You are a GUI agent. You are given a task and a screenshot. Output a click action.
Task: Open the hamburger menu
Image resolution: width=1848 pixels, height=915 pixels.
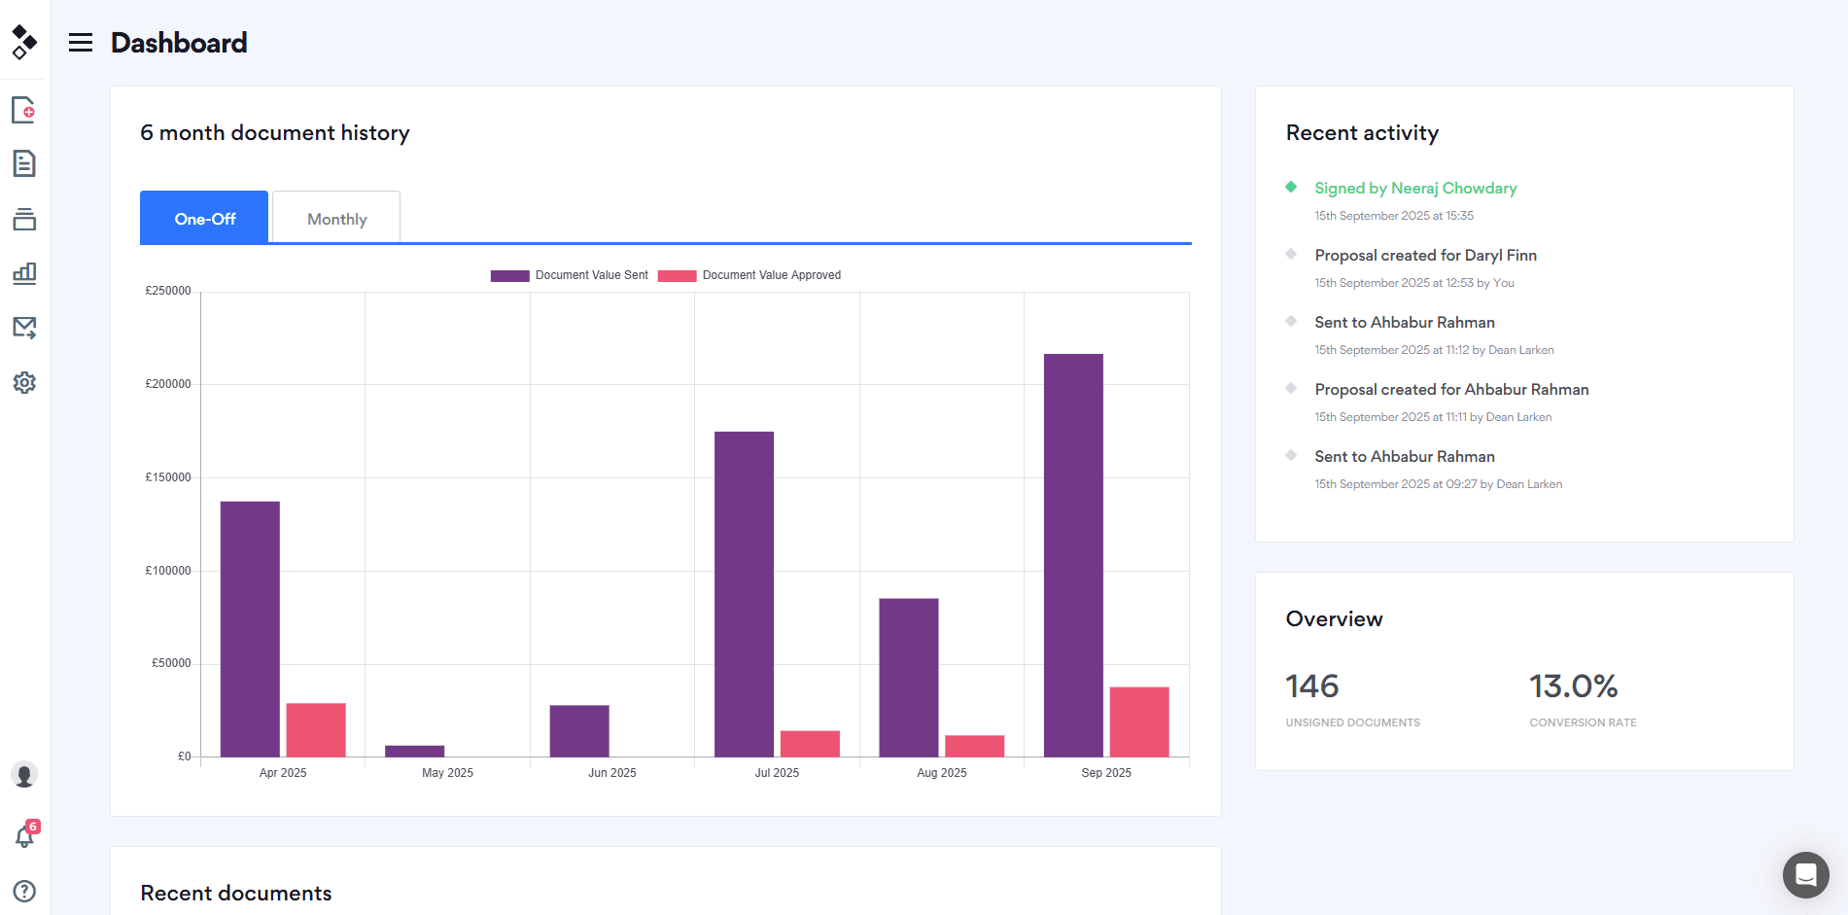pyautogui.click(x=81, y=43)
